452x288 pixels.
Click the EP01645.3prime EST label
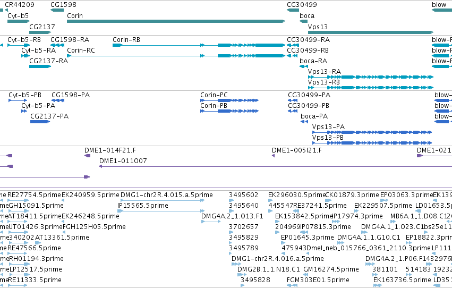(308, 238)
